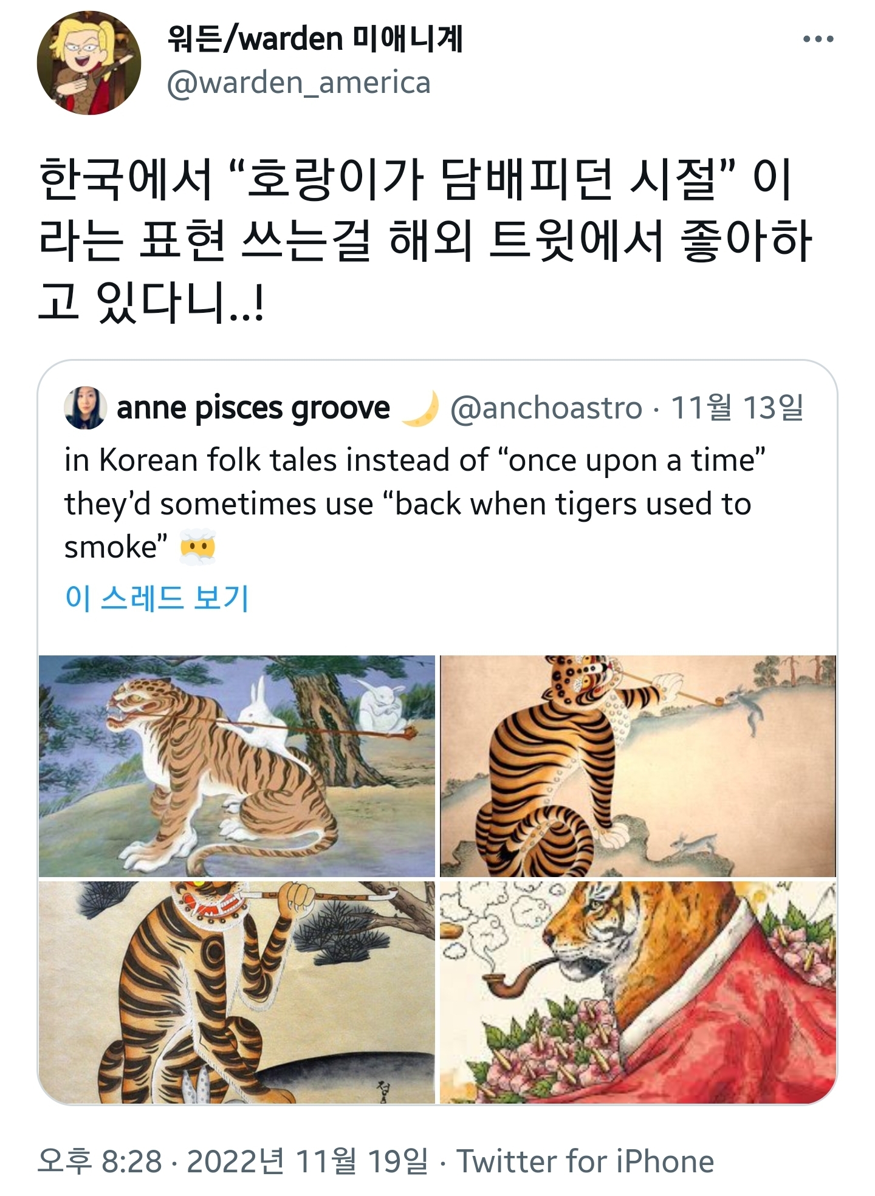
Task: Open the 이 스레드 보기 thread link
Action: coord(157,598)
